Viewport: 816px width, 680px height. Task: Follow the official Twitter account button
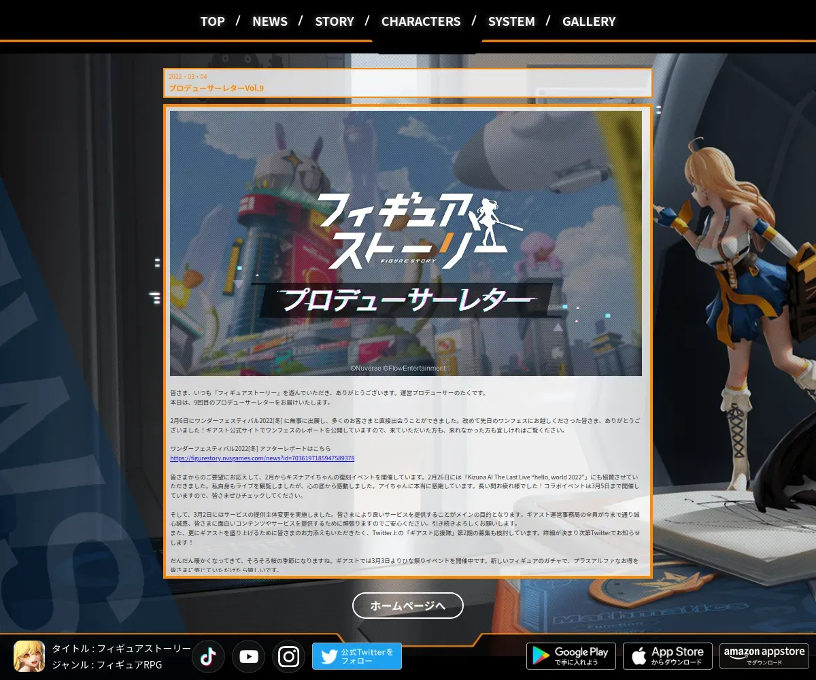[357, 656]
